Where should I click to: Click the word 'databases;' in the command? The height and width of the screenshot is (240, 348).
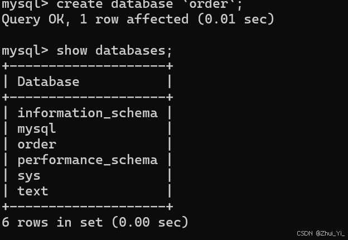(x=134, y=51)
